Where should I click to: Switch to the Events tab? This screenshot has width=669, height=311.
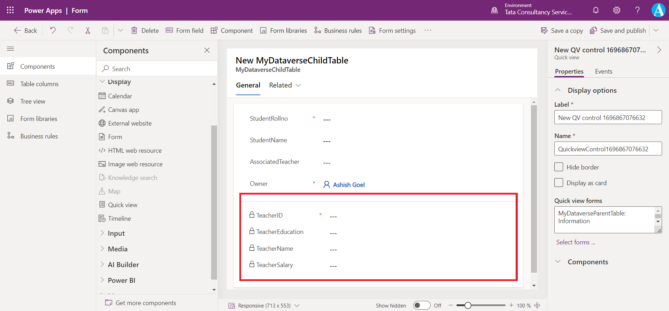pyautogui.click(x=603, y=71)
